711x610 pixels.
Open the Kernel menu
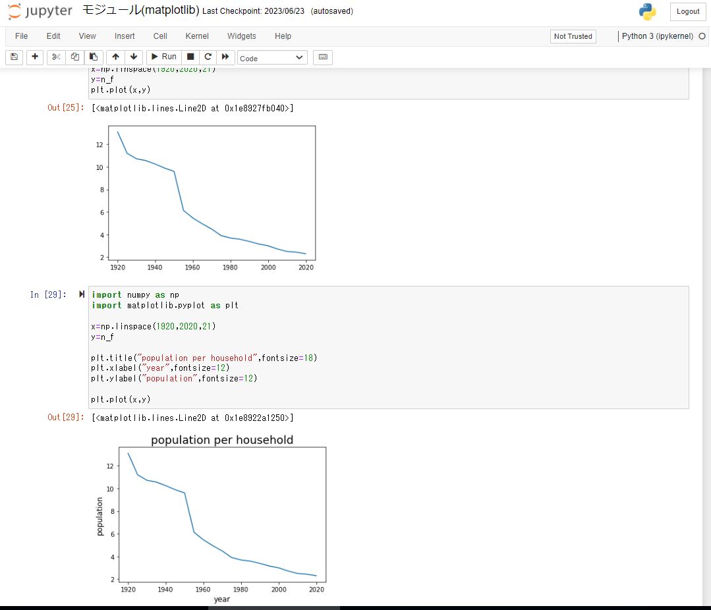197,36
